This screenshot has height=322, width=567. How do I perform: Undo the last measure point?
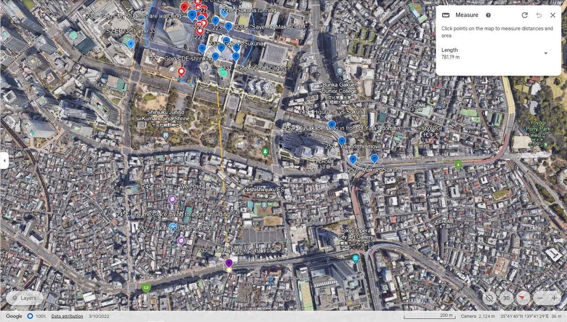[x=539, y=15]
